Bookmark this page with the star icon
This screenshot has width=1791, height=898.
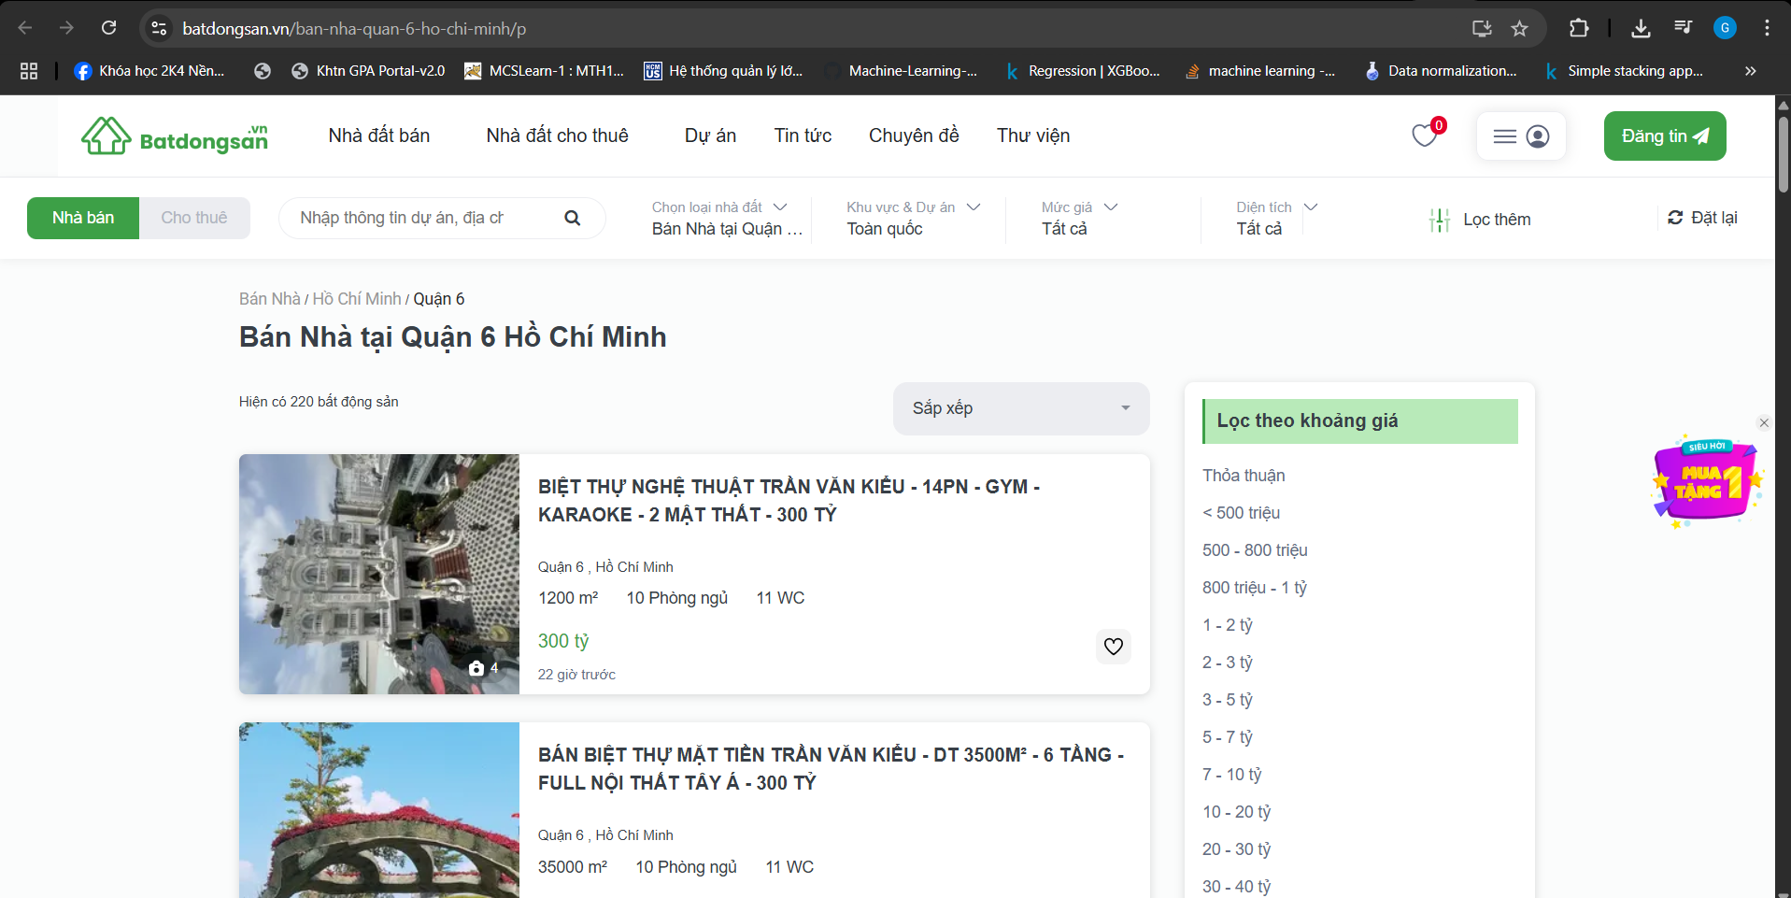pos(1520,28)
